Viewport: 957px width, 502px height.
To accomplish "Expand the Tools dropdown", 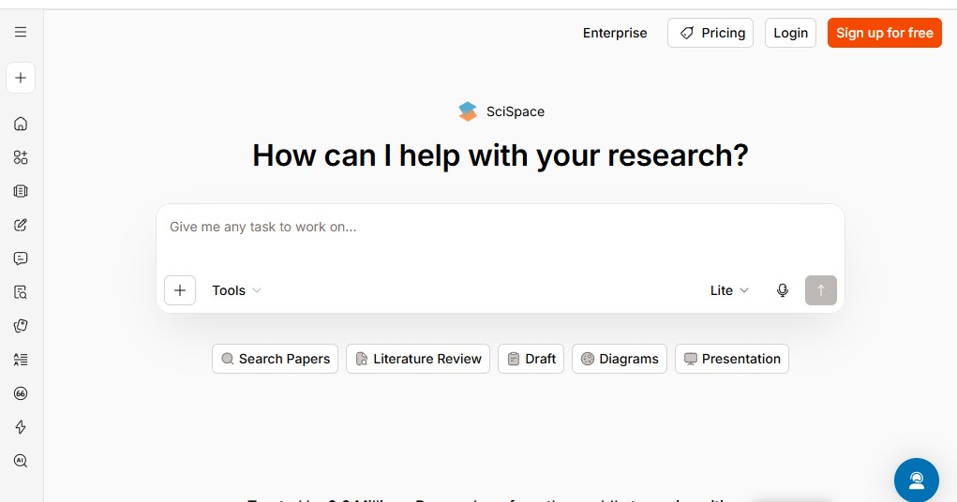I will coord(237,290).
